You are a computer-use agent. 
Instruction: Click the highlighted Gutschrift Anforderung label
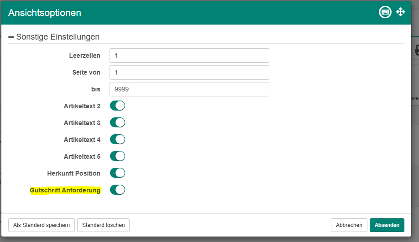pyautogui.click(x=65, y=190)
